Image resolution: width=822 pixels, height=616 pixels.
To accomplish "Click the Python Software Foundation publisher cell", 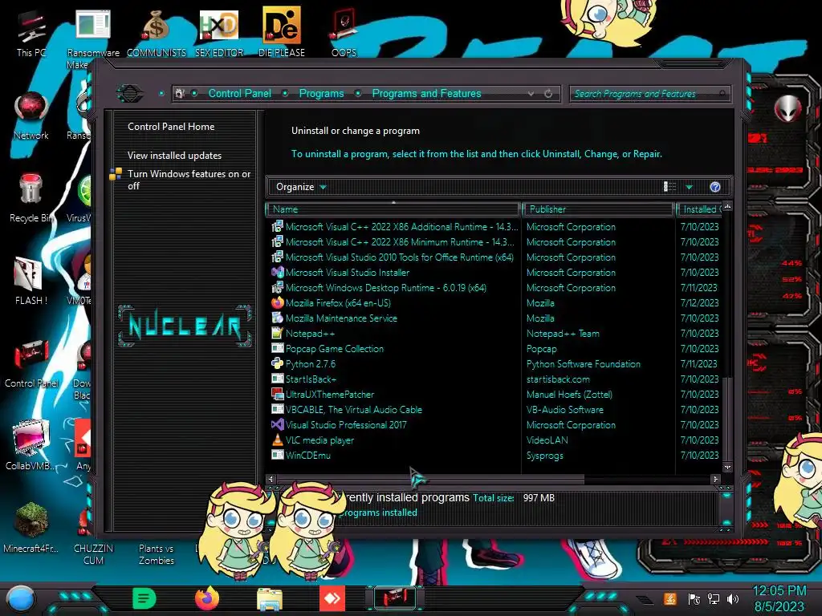I will coord(584,363).
